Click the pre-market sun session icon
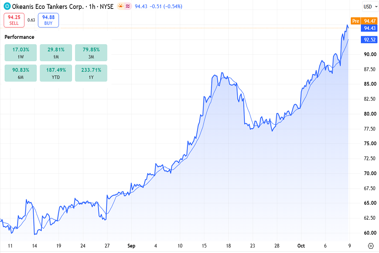 [x=120, y=6]
